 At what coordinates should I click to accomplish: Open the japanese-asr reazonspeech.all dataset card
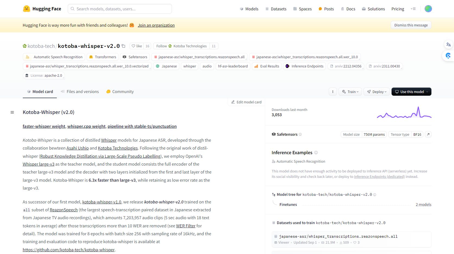tap(352, 239)
